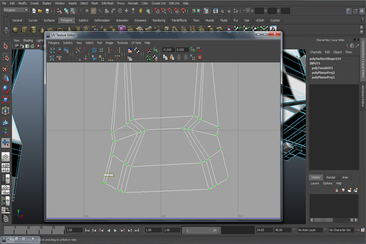Open the Polygons menu set dropdown

pyautogui.click(x=16, y=10)
